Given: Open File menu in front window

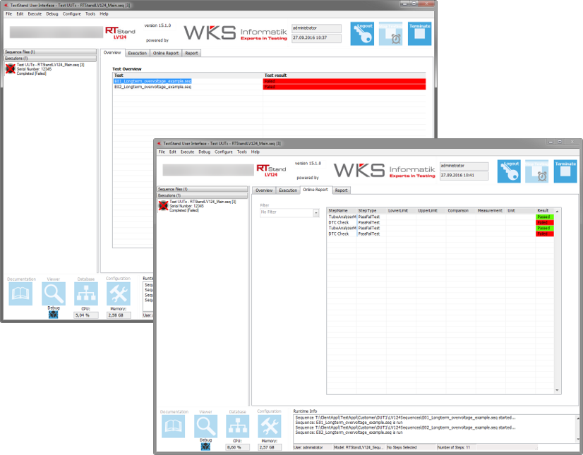Looking at the screenshot, I should tap(162, 152).
